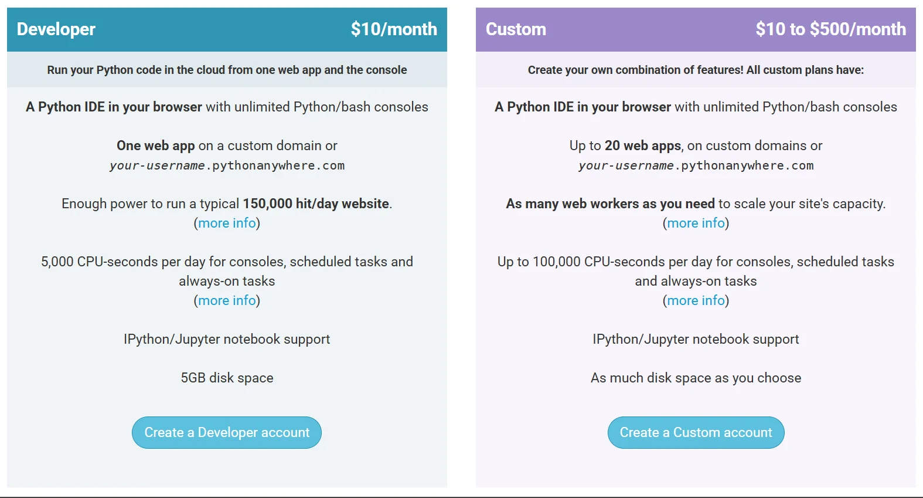Click the '5GB disk space' feature text
This screenshot has width=923, height=498.
point(227,378)
